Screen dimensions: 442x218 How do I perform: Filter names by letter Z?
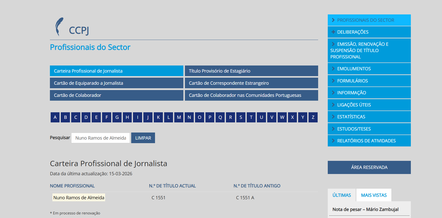click(x=313, y=117)
